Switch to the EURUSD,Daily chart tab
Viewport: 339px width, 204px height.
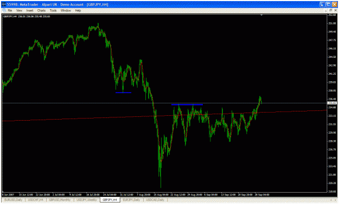[x=14, y=200]
